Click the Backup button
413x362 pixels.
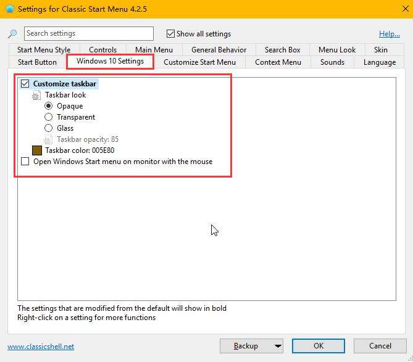(246, 346)
